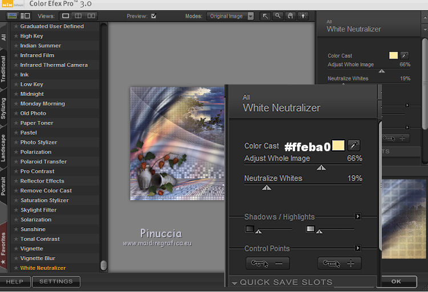
Task: Click the HELP button
Action: (x=15, y=282)
